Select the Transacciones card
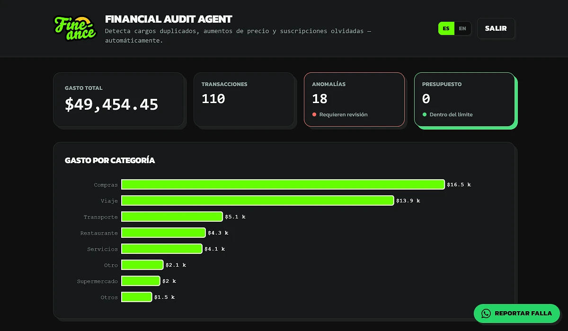568x331 pixels. point(244,100)
